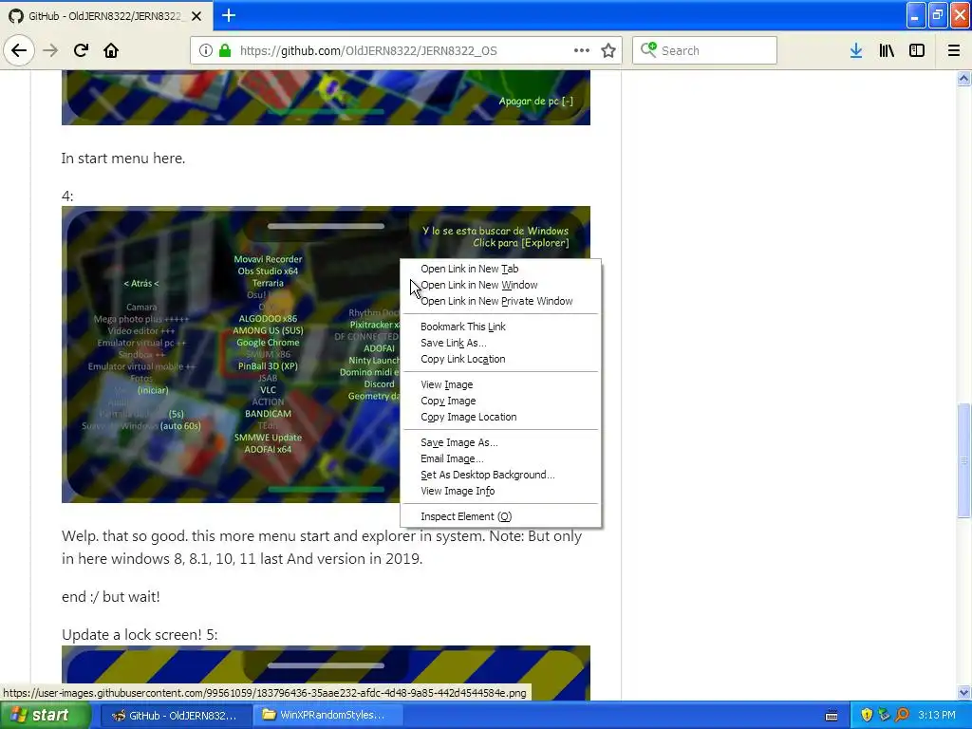Choose Open Link in New Window
972x729 pixels.
501,285
